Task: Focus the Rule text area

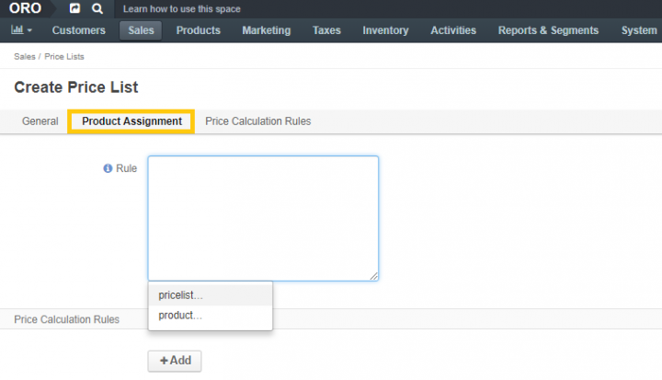Action: pos(263,218)
